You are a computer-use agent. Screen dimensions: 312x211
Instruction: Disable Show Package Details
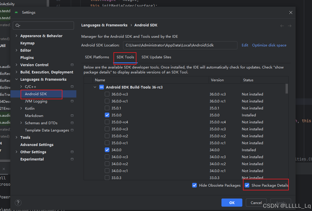click(x=247, y=185)
